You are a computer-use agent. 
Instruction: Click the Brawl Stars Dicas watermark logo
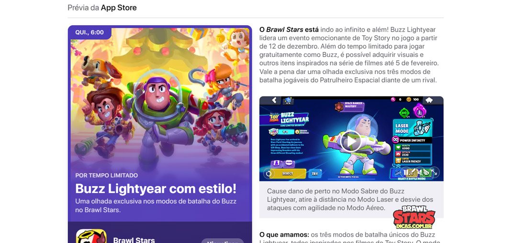pyautogui.click(x=414, y=217)
